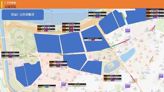Screen dimensions: 164x92
Task: Click the two-row price label beside the green subway station on the left edge
Action: pyautogui.click(x=10, y=55)
